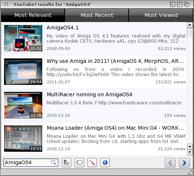Viewport: 194px width, 176px height.
Task: Switch to the Most Relevant tab
Action: tap(33, 15)
